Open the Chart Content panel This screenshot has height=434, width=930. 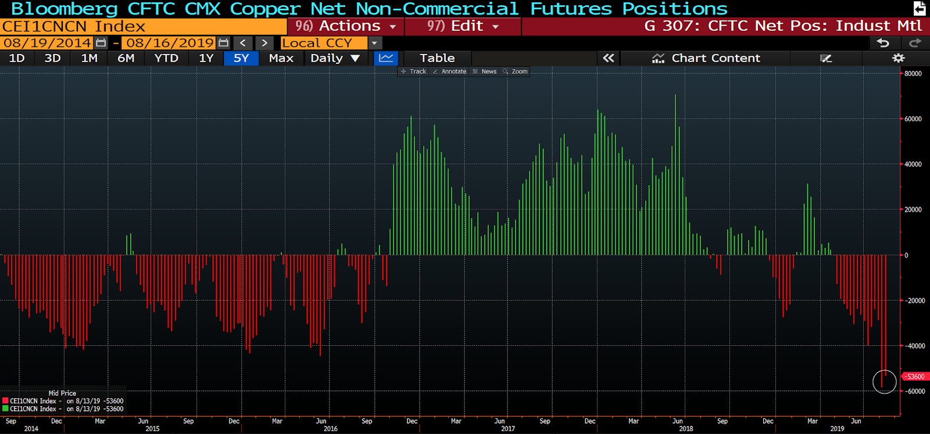click(706, 58)
